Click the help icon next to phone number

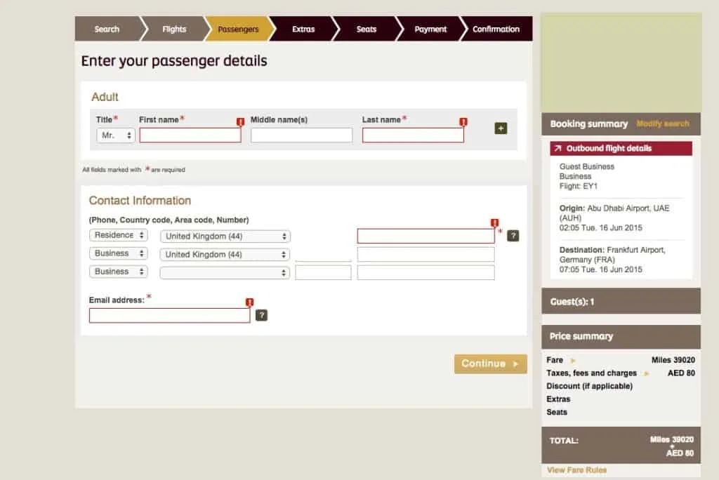[513, 236]
